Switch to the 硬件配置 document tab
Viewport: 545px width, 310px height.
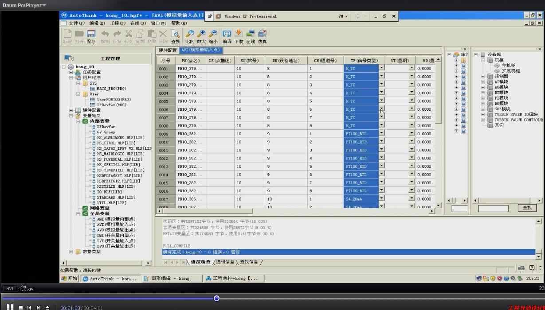[x=168, y=50]
